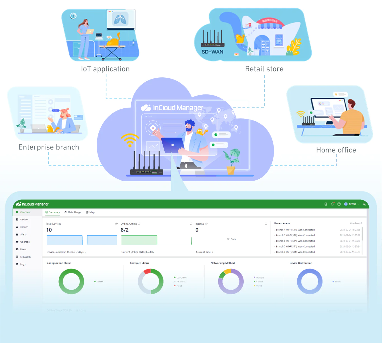
Task: Toggle the Synced legend in Configuration Status
Action: (100, 282)
